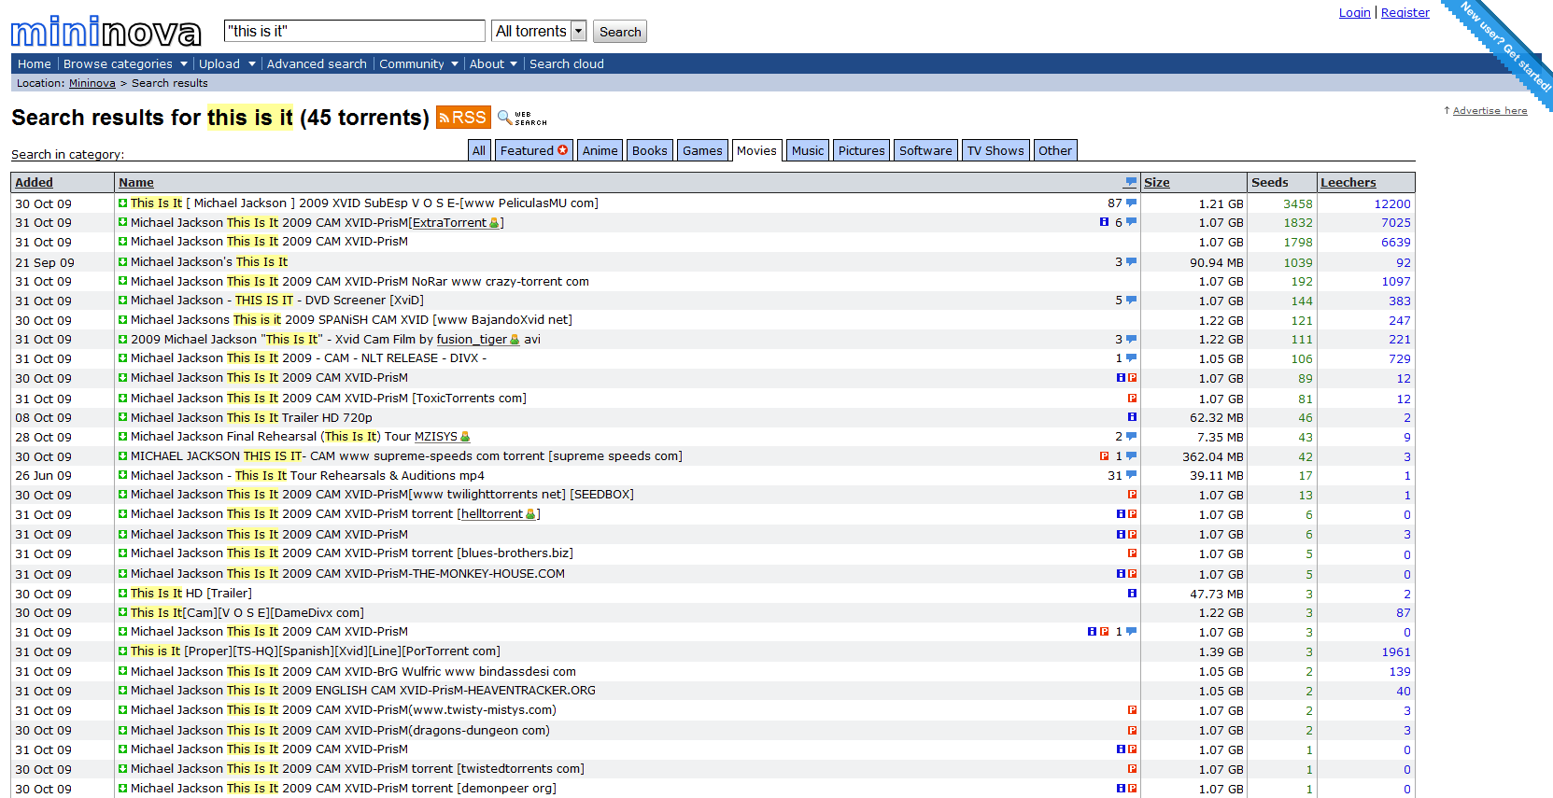
Task: Open the All torrents category dropdown
Action: (x=539, y=32)
